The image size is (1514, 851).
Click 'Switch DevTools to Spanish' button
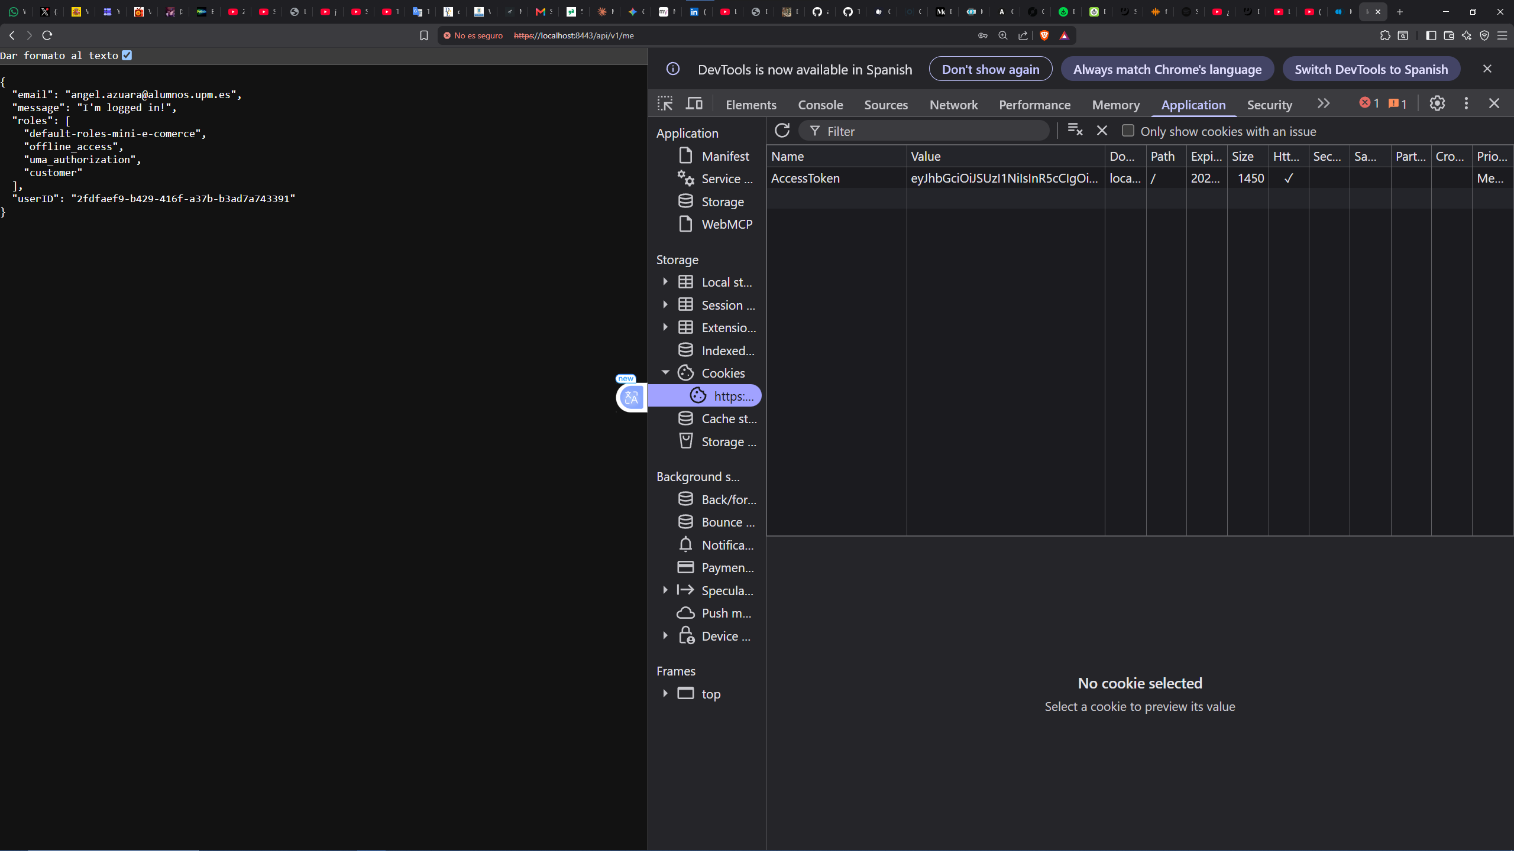[1371, 69]
